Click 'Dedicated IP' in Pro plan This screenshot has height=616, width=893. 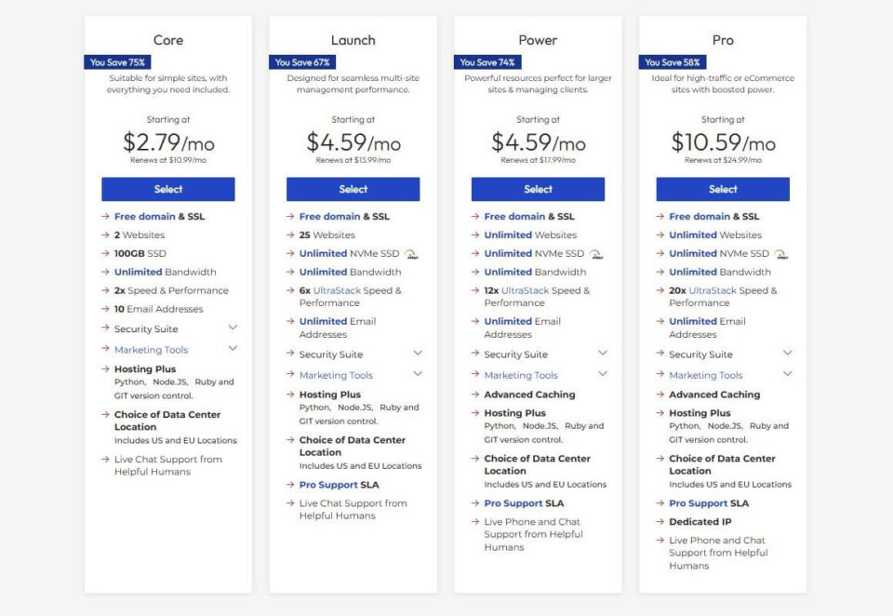[700, 522]
